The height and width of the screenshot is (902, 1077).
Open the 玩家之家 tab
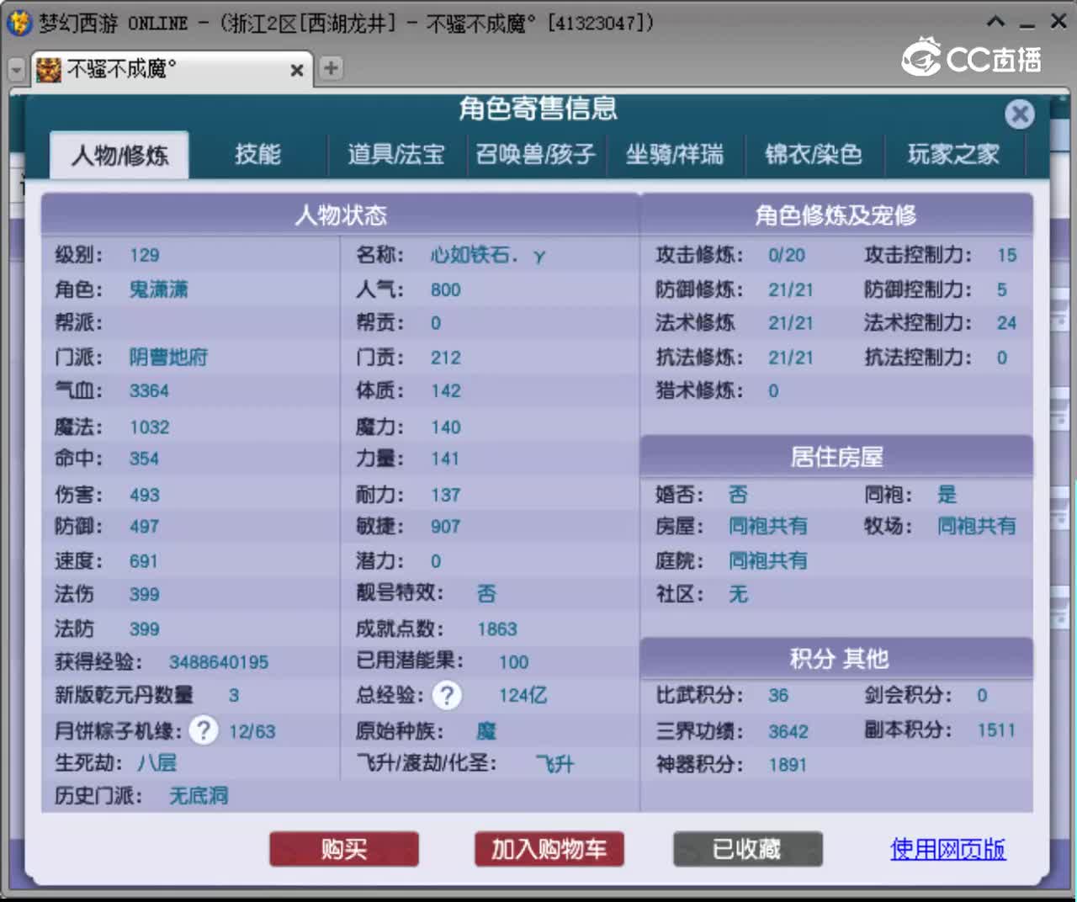point(953,154)
